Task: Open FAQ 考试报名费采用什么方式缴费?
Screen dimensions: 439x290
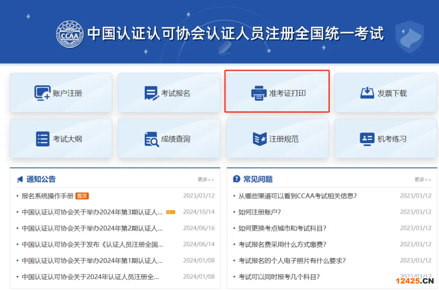Action: click(x=282, y=245)
